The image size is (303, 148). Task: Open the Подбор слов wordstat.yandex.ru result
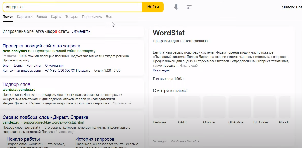16,84
